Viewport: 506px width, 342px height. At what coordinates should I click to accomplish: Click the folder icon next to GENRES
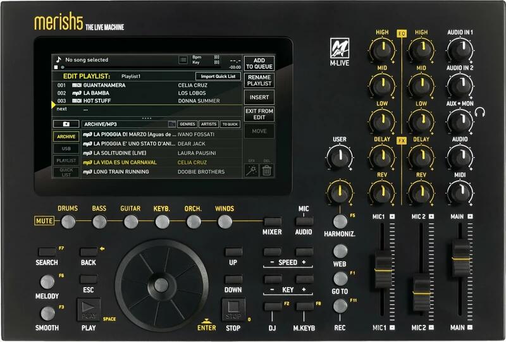coord(171,125)
